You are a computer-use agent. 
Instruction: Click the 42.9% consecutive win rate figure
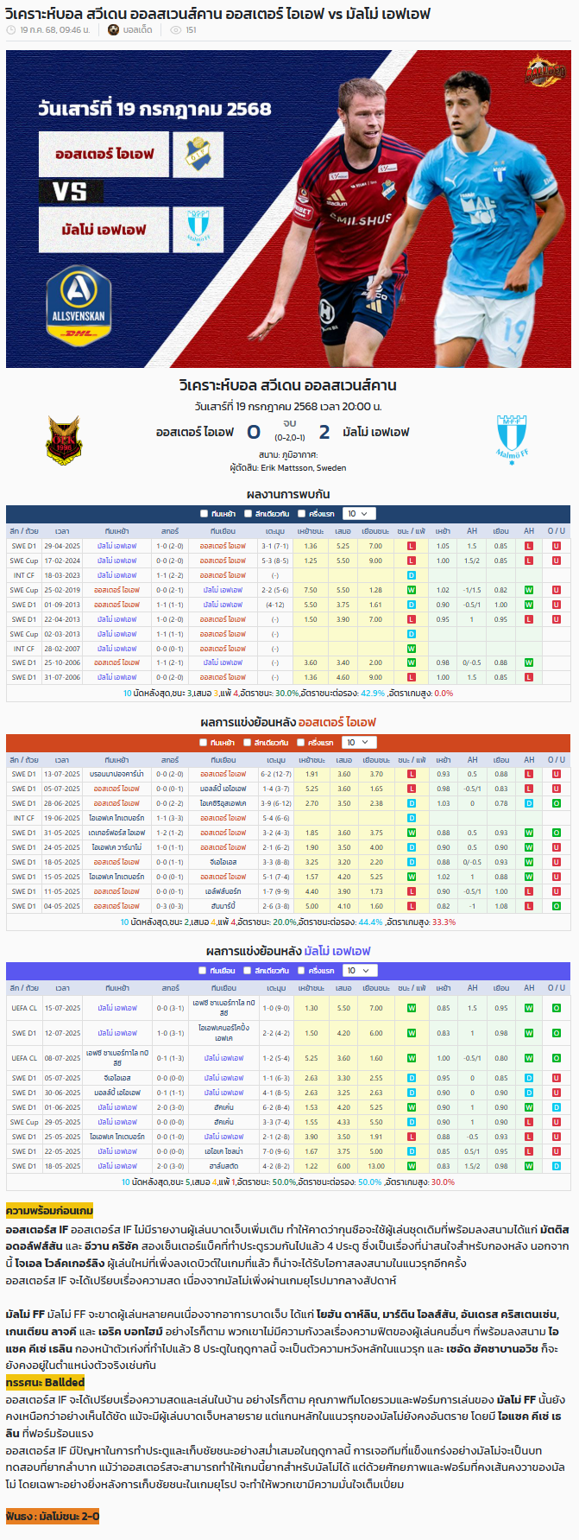click(373, 693)
